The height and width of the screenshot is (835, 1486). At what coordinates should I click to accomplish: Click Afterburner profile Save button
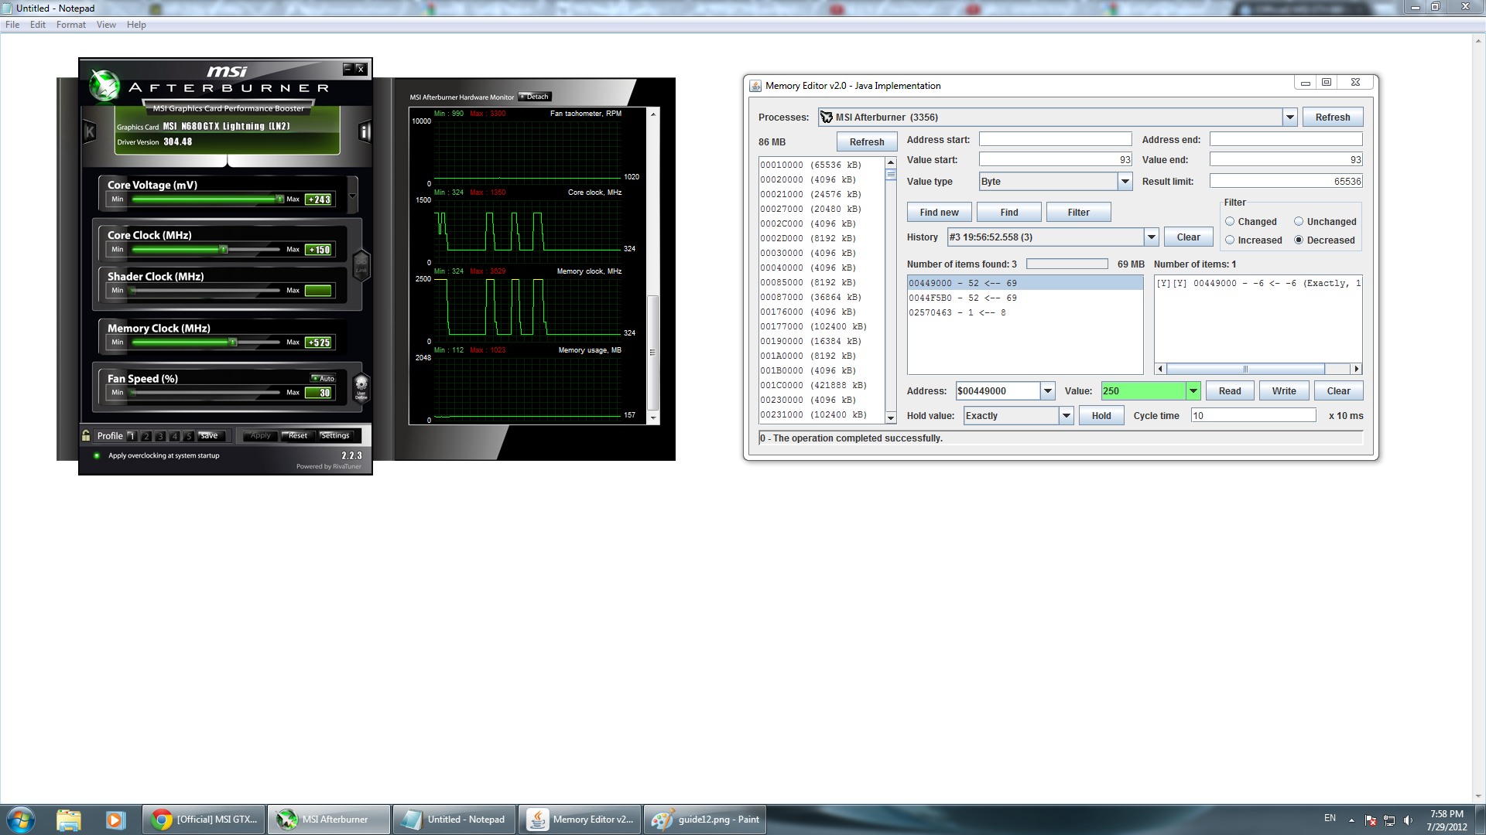pos(210,436)
